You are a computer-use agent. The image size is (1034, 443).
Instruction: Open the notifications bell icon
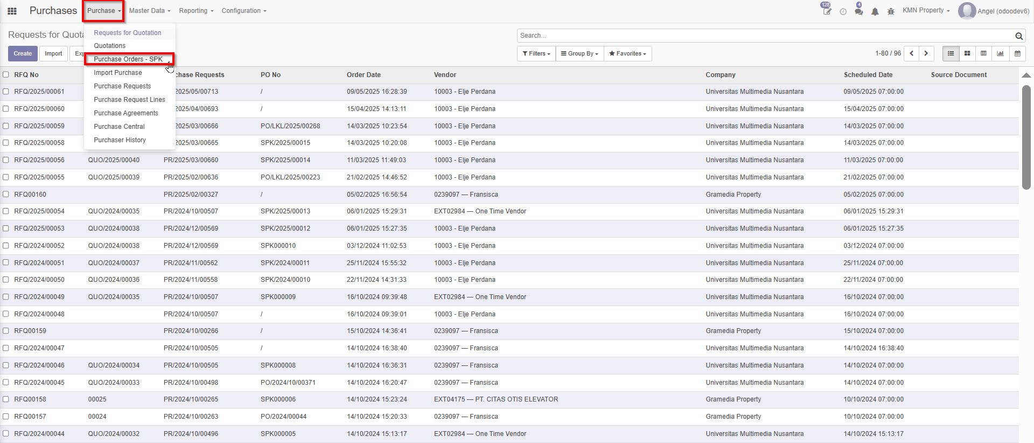pos(875,11)
